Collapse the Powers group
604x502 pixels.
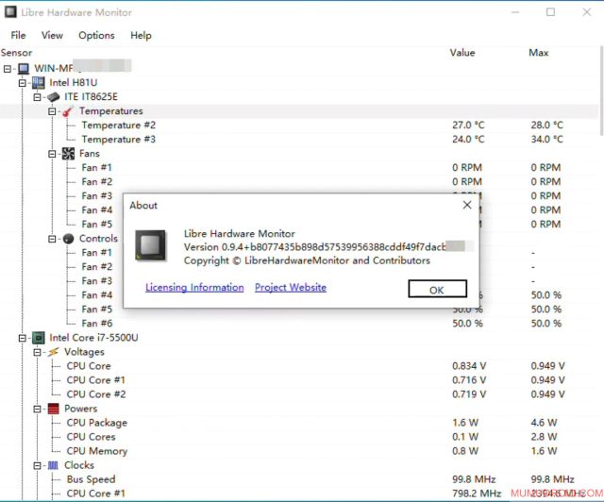pos(38,409)
